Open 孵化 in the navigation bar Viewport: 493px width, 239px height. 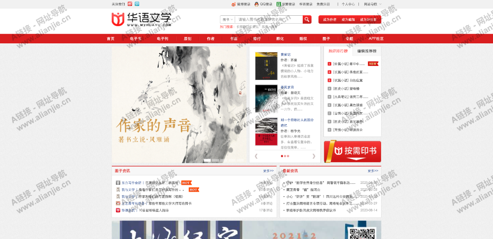click(x=280, y=38)
